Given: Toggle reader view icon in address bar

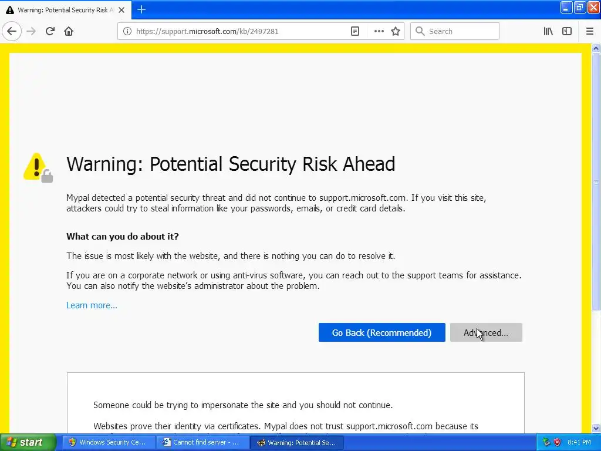Looking at the screenshot, I should click(x=355, y=32).
